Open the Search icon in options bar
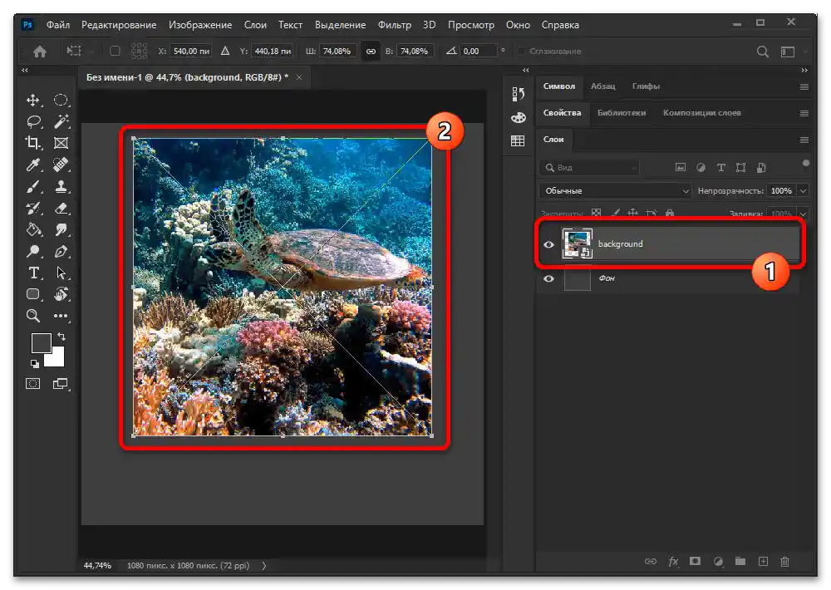 point(763,52)
